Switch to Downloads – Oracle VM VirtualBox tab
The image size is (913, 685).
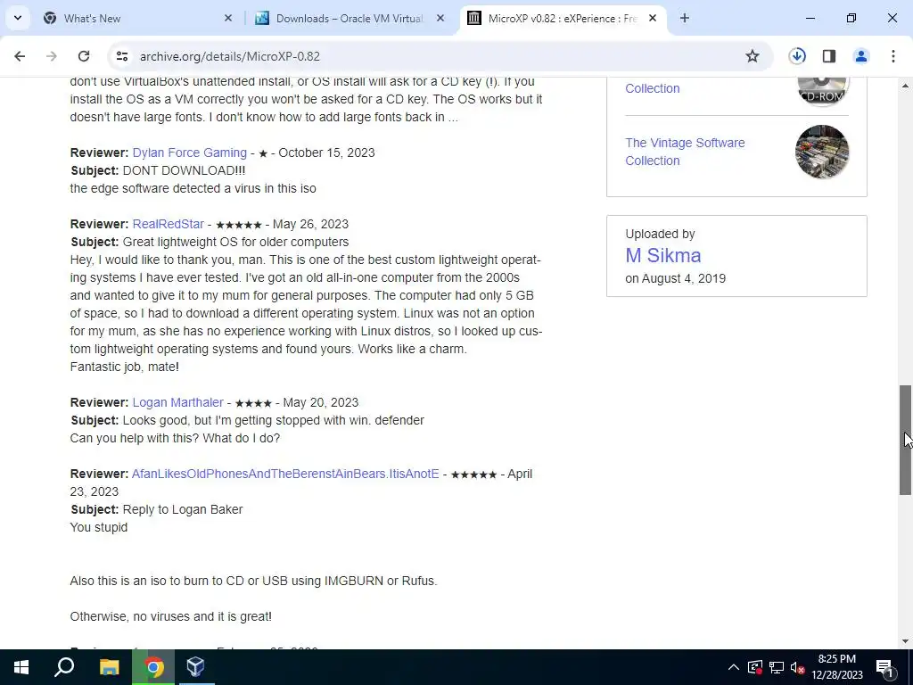click(x=350, y=18)
